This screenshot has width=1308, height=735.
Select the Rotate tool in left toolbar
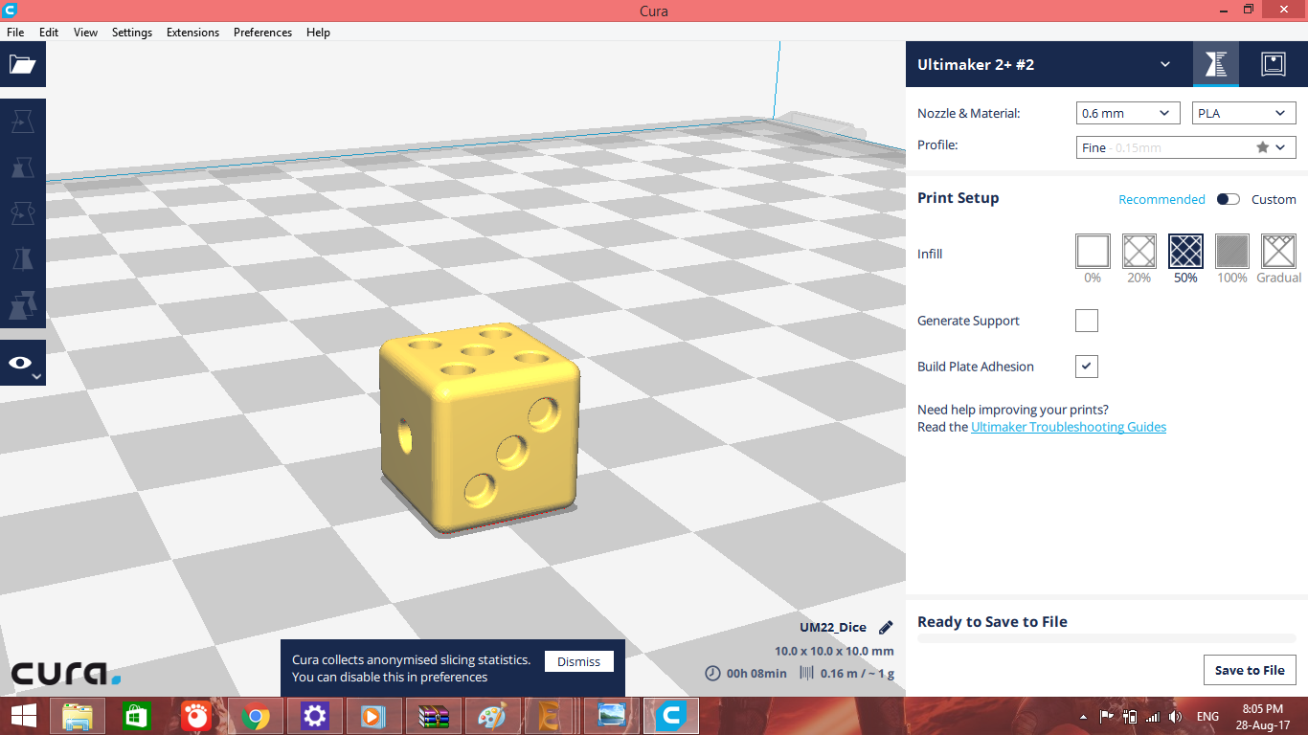(22, 213)
